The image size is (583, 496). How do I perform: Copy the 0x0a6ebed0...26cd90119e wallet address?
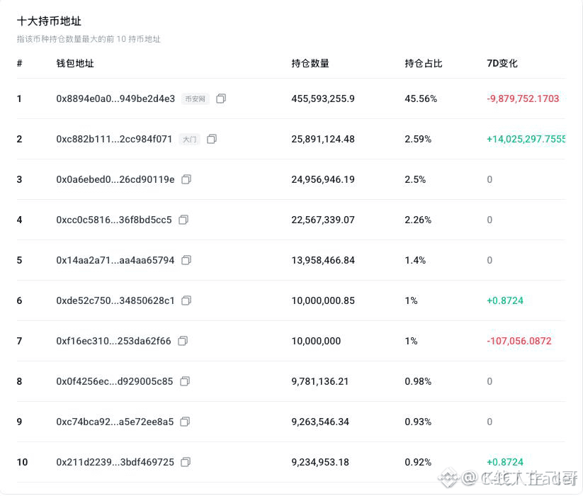[x=186, y=179]
